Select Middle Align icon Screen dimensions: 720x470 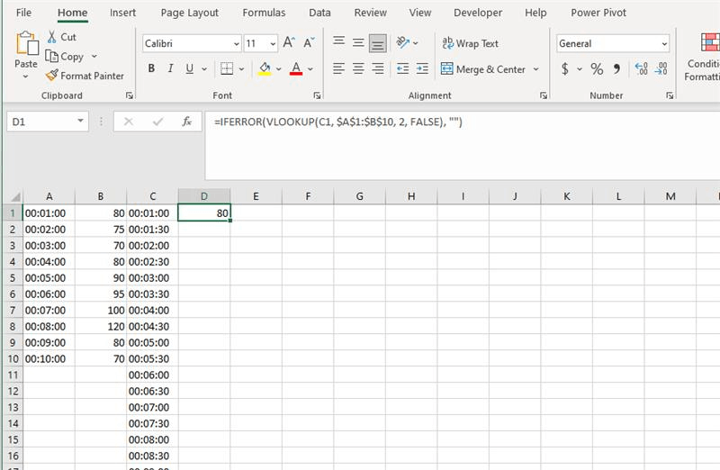pos(358,42)
